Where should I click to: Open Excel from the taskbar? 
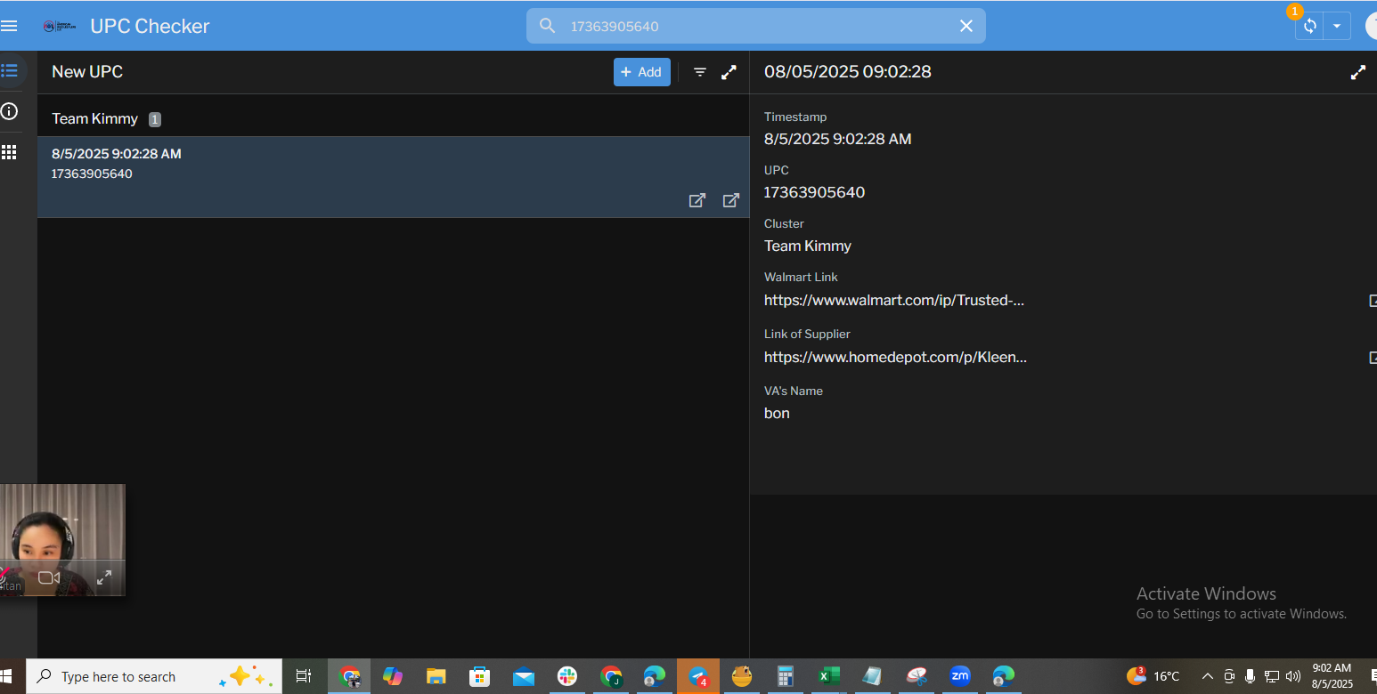coord(829,676)
